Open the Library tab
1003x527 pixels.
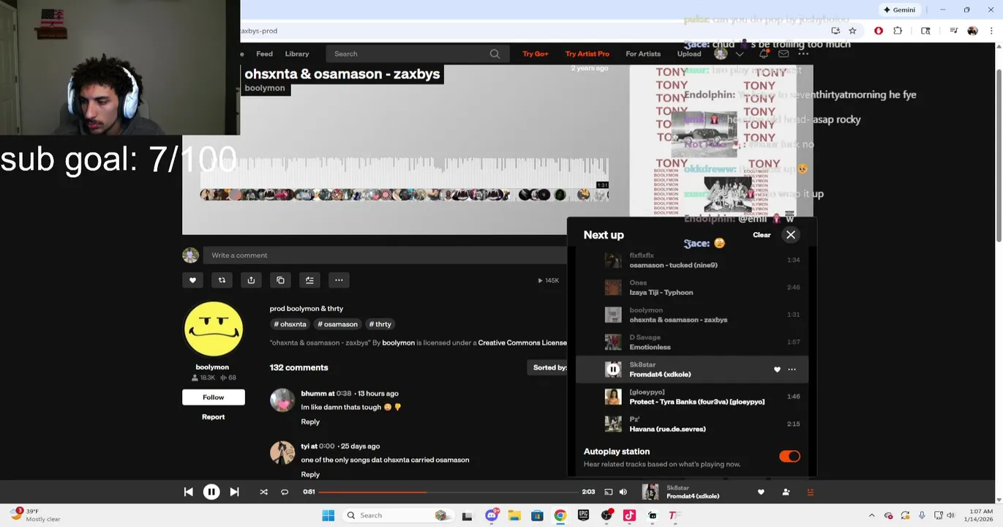pos(297,54)
